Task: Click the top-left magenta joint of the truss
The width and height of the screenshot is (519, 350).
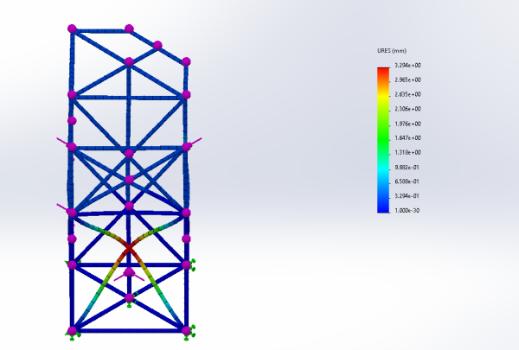Action: tap(72, 29)
